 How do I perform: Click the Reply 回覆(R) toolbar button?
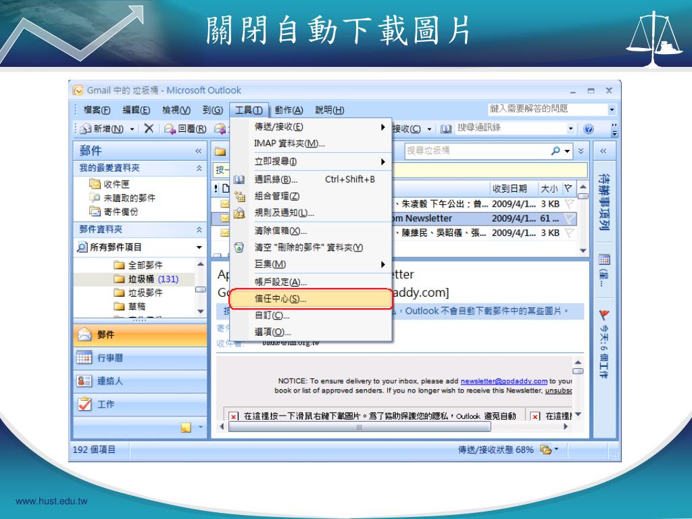(185, 128)
